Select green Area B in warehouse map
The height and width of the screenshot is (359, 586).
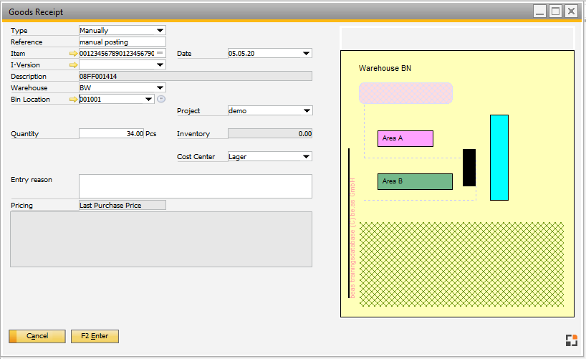click(415, 181)
